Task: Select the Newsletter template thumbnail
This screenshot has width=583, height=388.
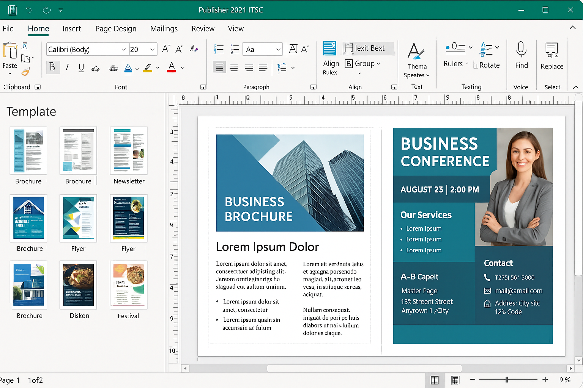Action: coord(129,151)
